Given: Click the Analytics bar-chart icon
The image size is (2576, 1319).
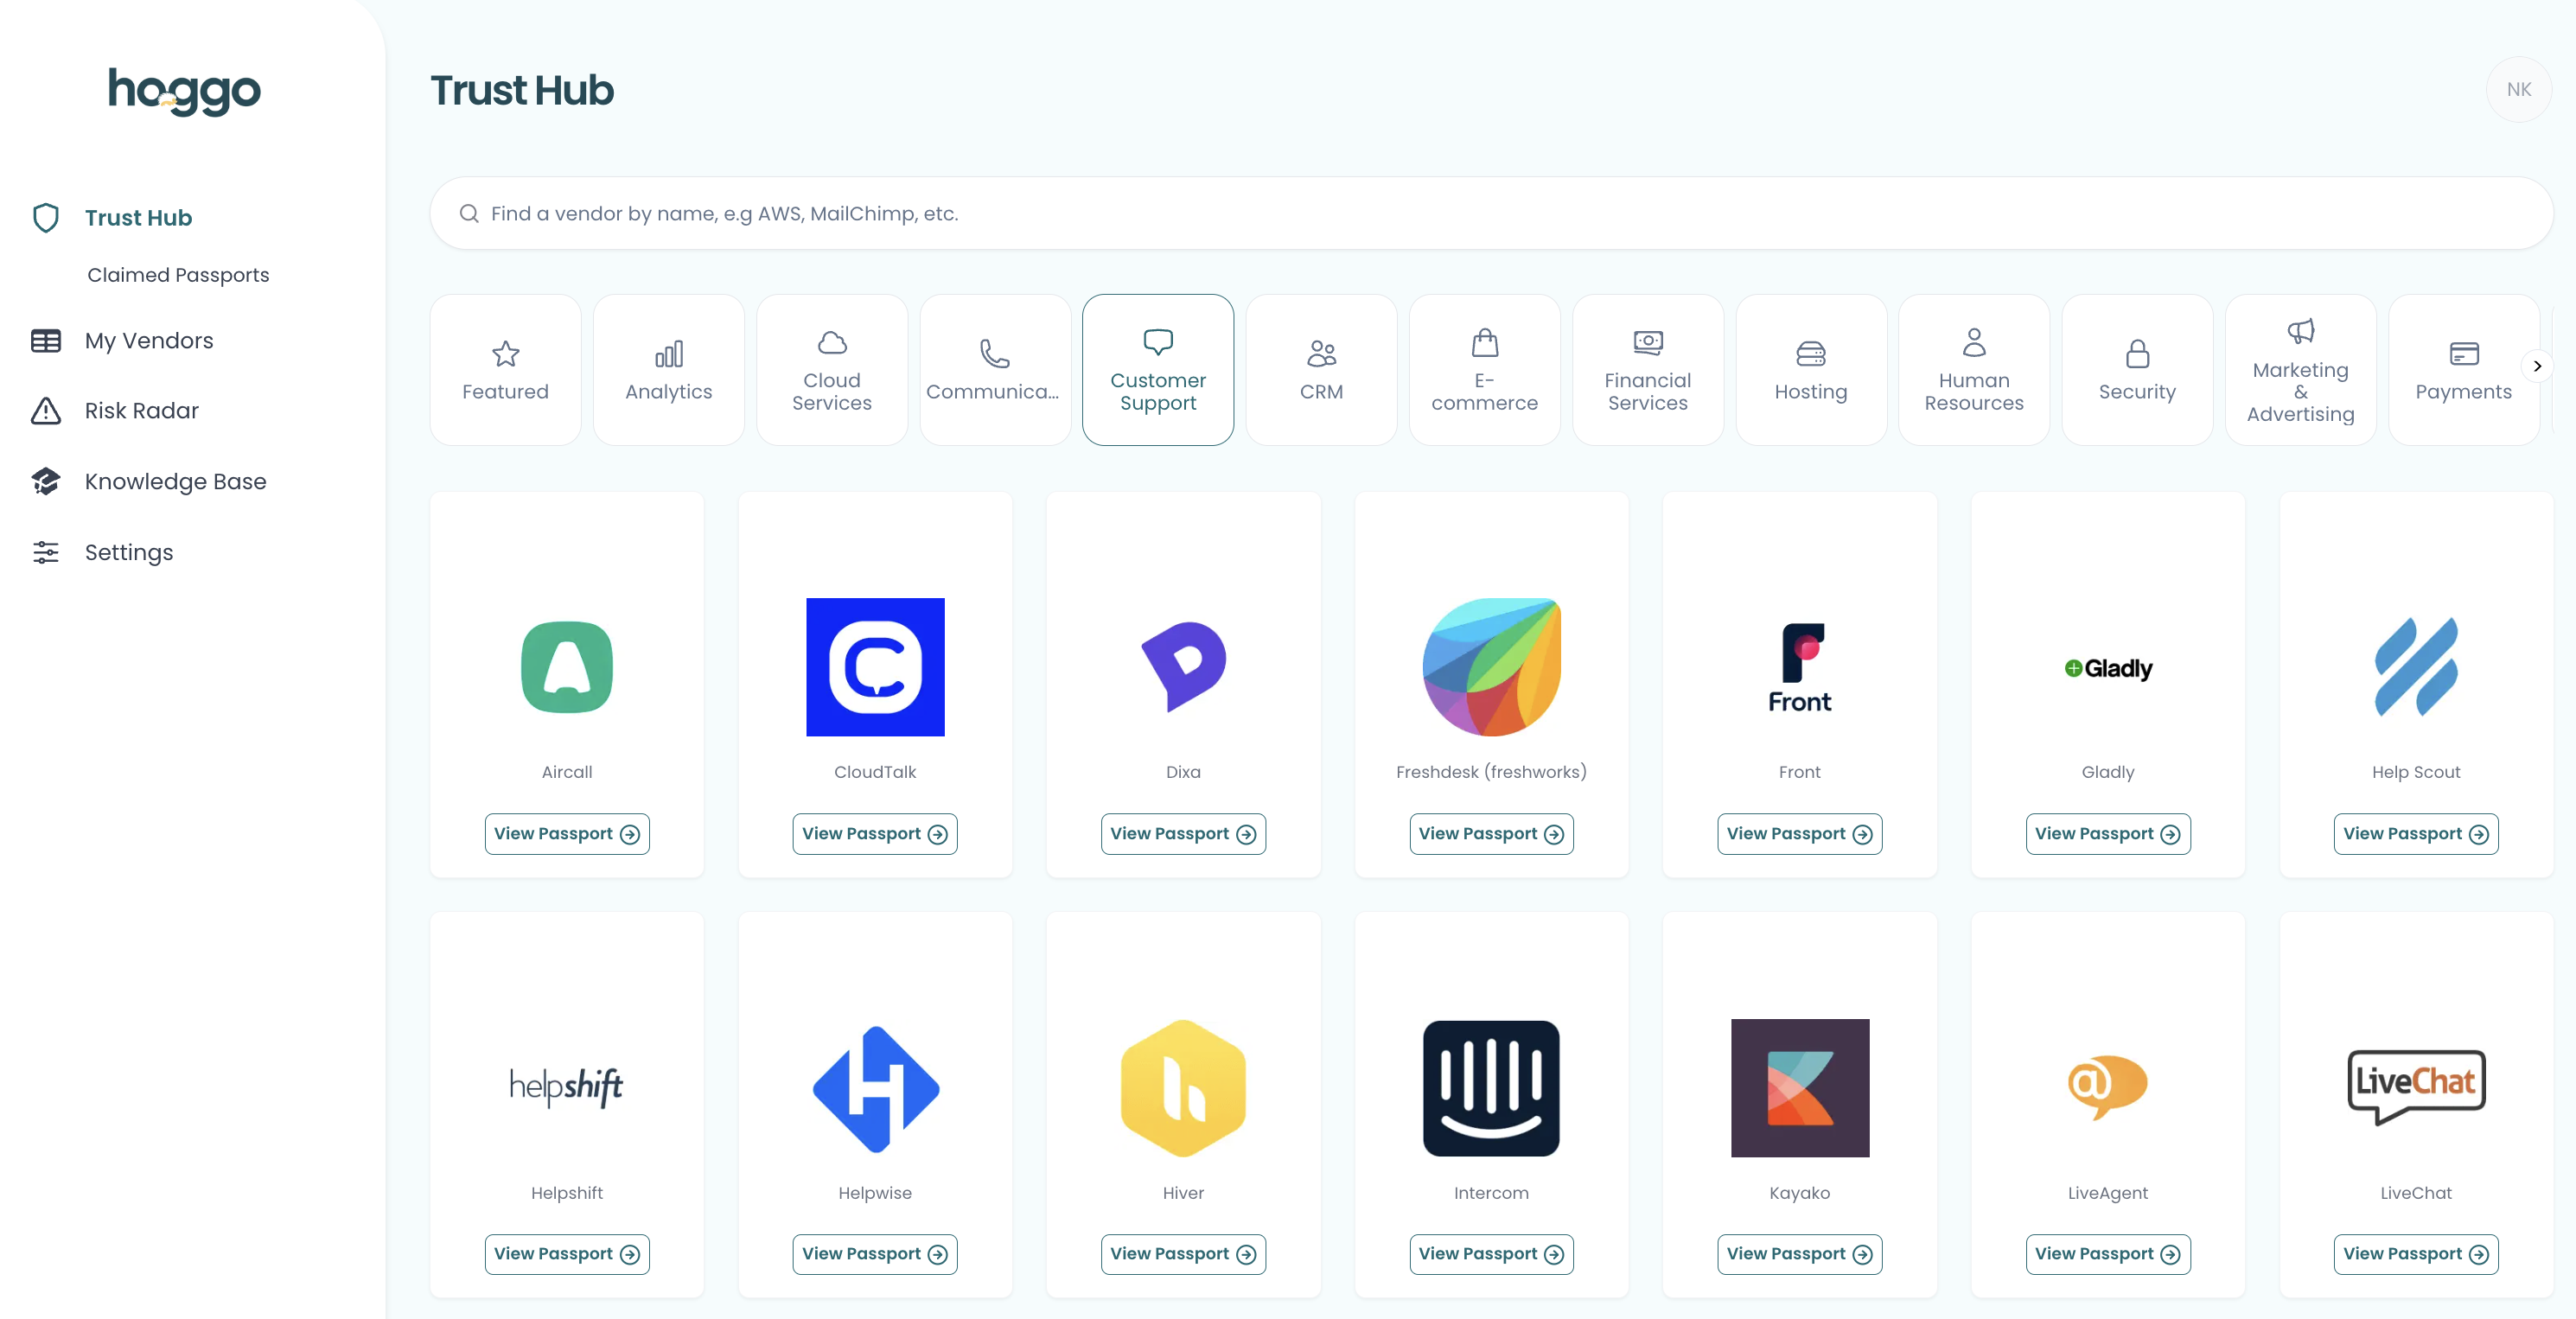Looking at the screenshot, I should coord(668,354).
